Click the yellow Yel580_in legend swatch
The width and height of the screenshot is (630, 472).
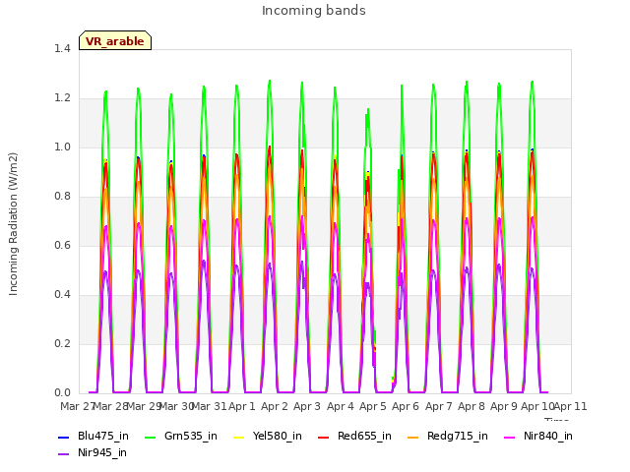(238, 437)
